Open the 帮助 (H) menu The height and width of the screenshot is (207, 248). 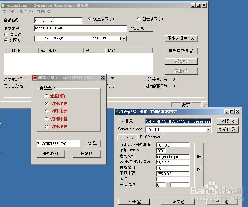(x=44, y=12)
